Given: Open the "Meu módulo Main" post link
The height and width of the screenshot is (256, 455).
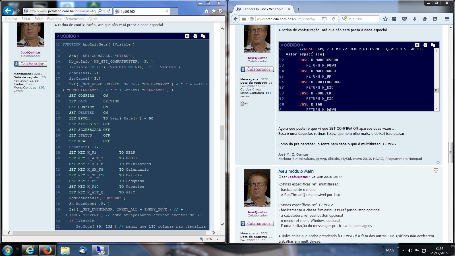Looking at the screenshot, I should 296,171.
